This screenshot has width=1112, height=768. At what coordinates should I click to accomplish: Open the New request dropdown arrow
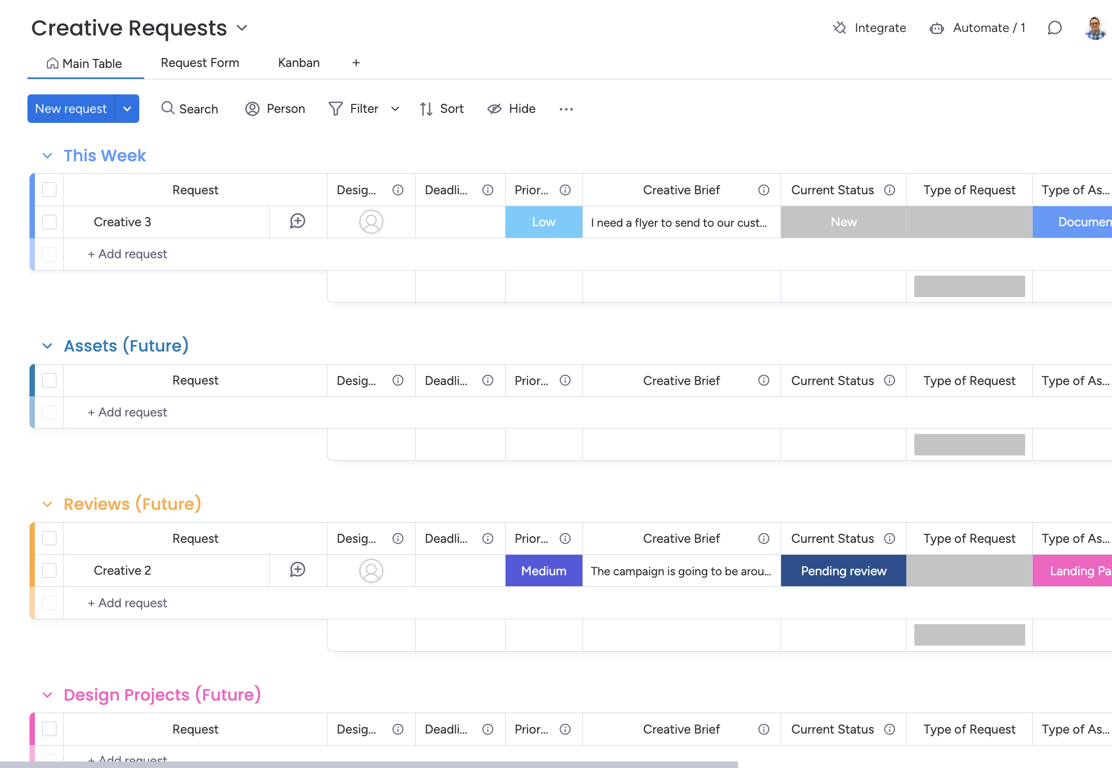point(127,109)
